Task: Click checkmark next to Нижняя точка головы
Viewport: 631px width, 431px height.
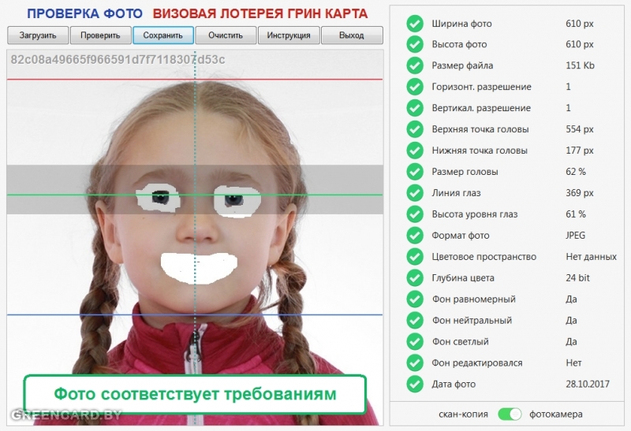Action: pos(415,150)
